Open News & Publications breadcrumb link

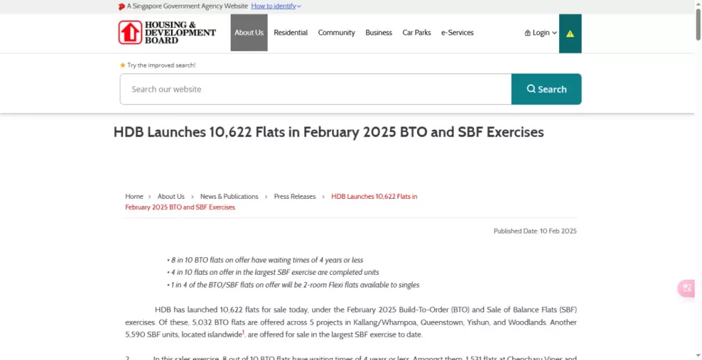point(229,196)
